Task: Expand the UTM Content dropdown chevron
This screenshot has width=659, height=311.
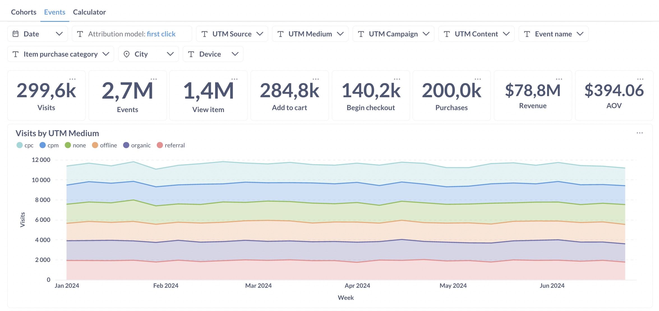Action: (x=506, y=34)
